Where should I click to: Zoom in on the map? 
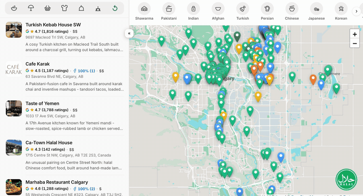(355, 35)
